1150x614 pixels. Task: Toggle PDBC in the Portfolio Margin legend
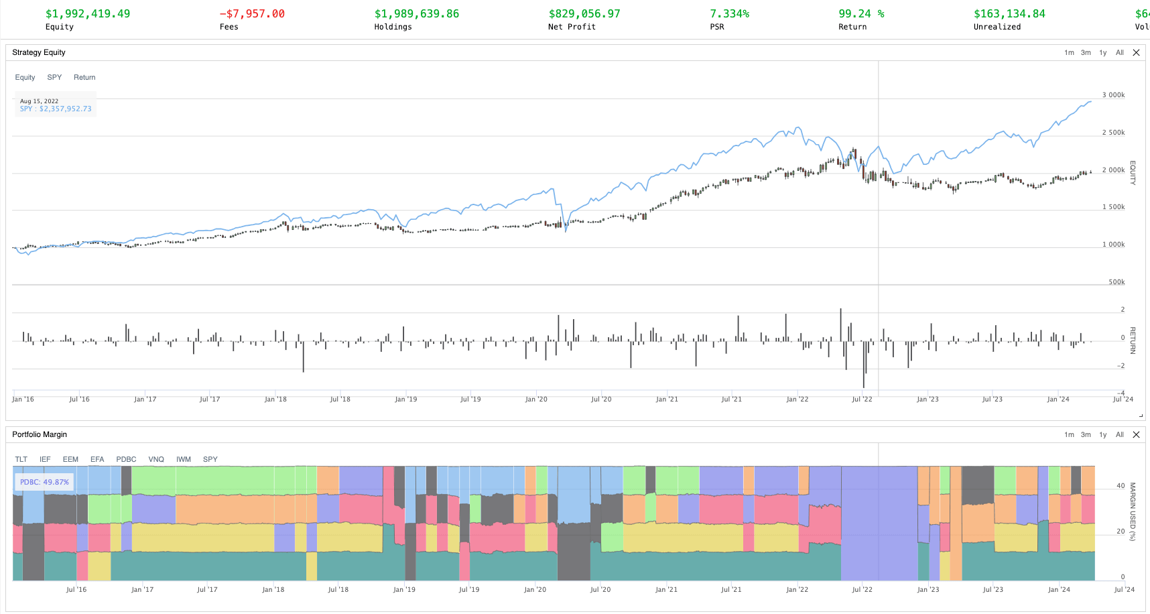(x=126, y=460)
